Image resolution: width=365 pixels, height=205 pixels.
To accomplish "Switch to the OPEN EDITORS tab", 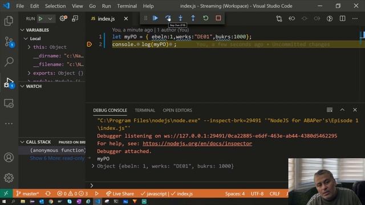I will click(177, 110).
